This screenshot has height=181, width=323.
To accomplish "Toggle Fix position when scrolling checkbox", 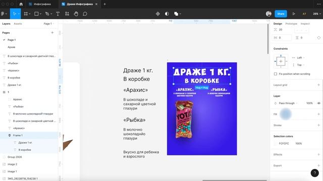I will (276, 74).
